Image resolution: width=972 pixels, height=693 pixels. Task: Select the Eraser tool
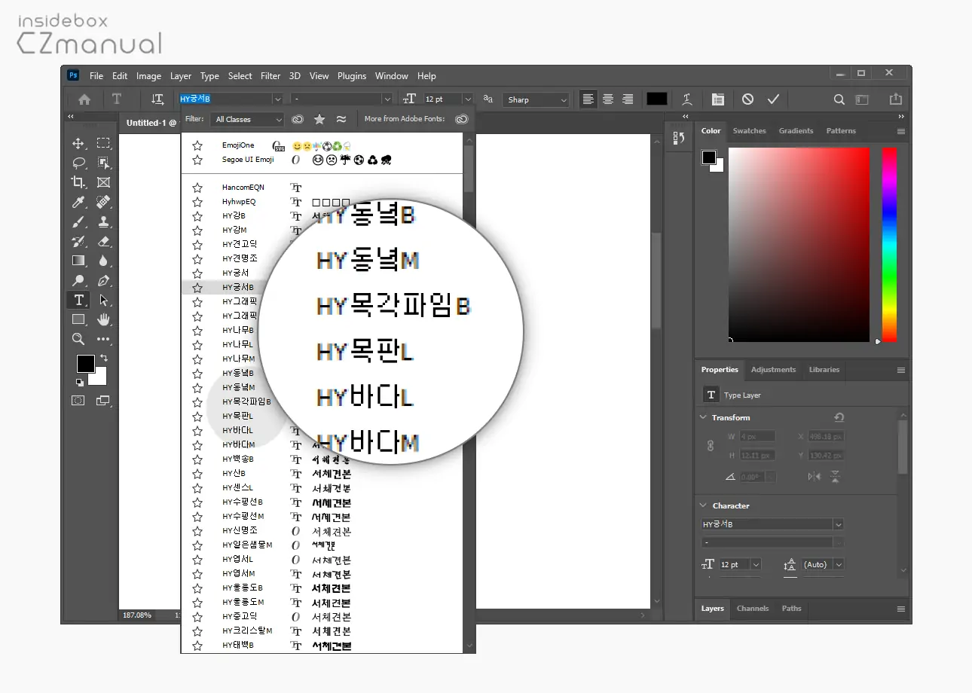point(103,241)
